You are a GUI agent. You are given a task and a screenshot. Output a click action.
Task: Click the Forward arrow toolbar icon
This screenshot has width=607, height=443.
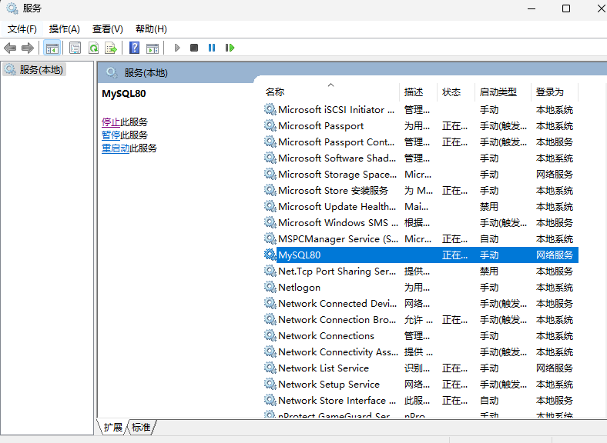pos(28,48)
